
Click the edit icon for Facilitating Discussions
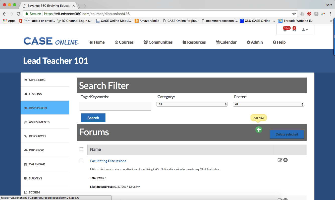[x=280, y=160]
